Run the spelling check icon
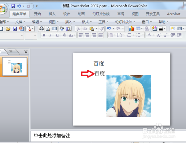The height and width of the screenshot is (143, 186). 62,29
